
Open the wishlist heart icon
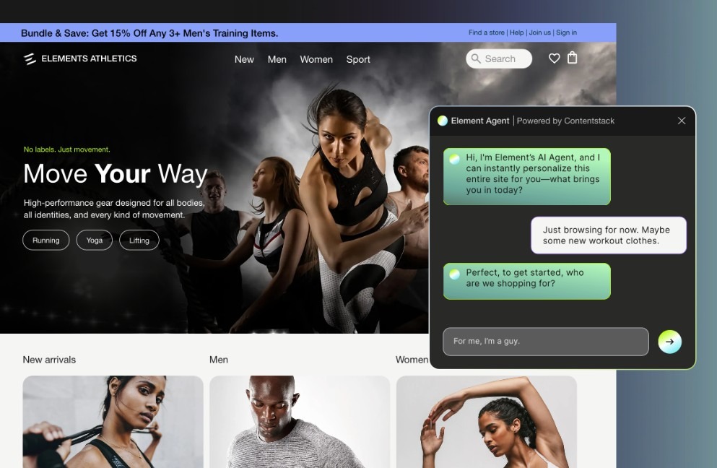[x=555, y=58]
